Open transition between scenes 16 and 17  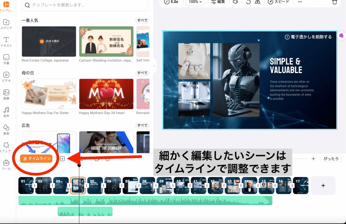point(292,185)
